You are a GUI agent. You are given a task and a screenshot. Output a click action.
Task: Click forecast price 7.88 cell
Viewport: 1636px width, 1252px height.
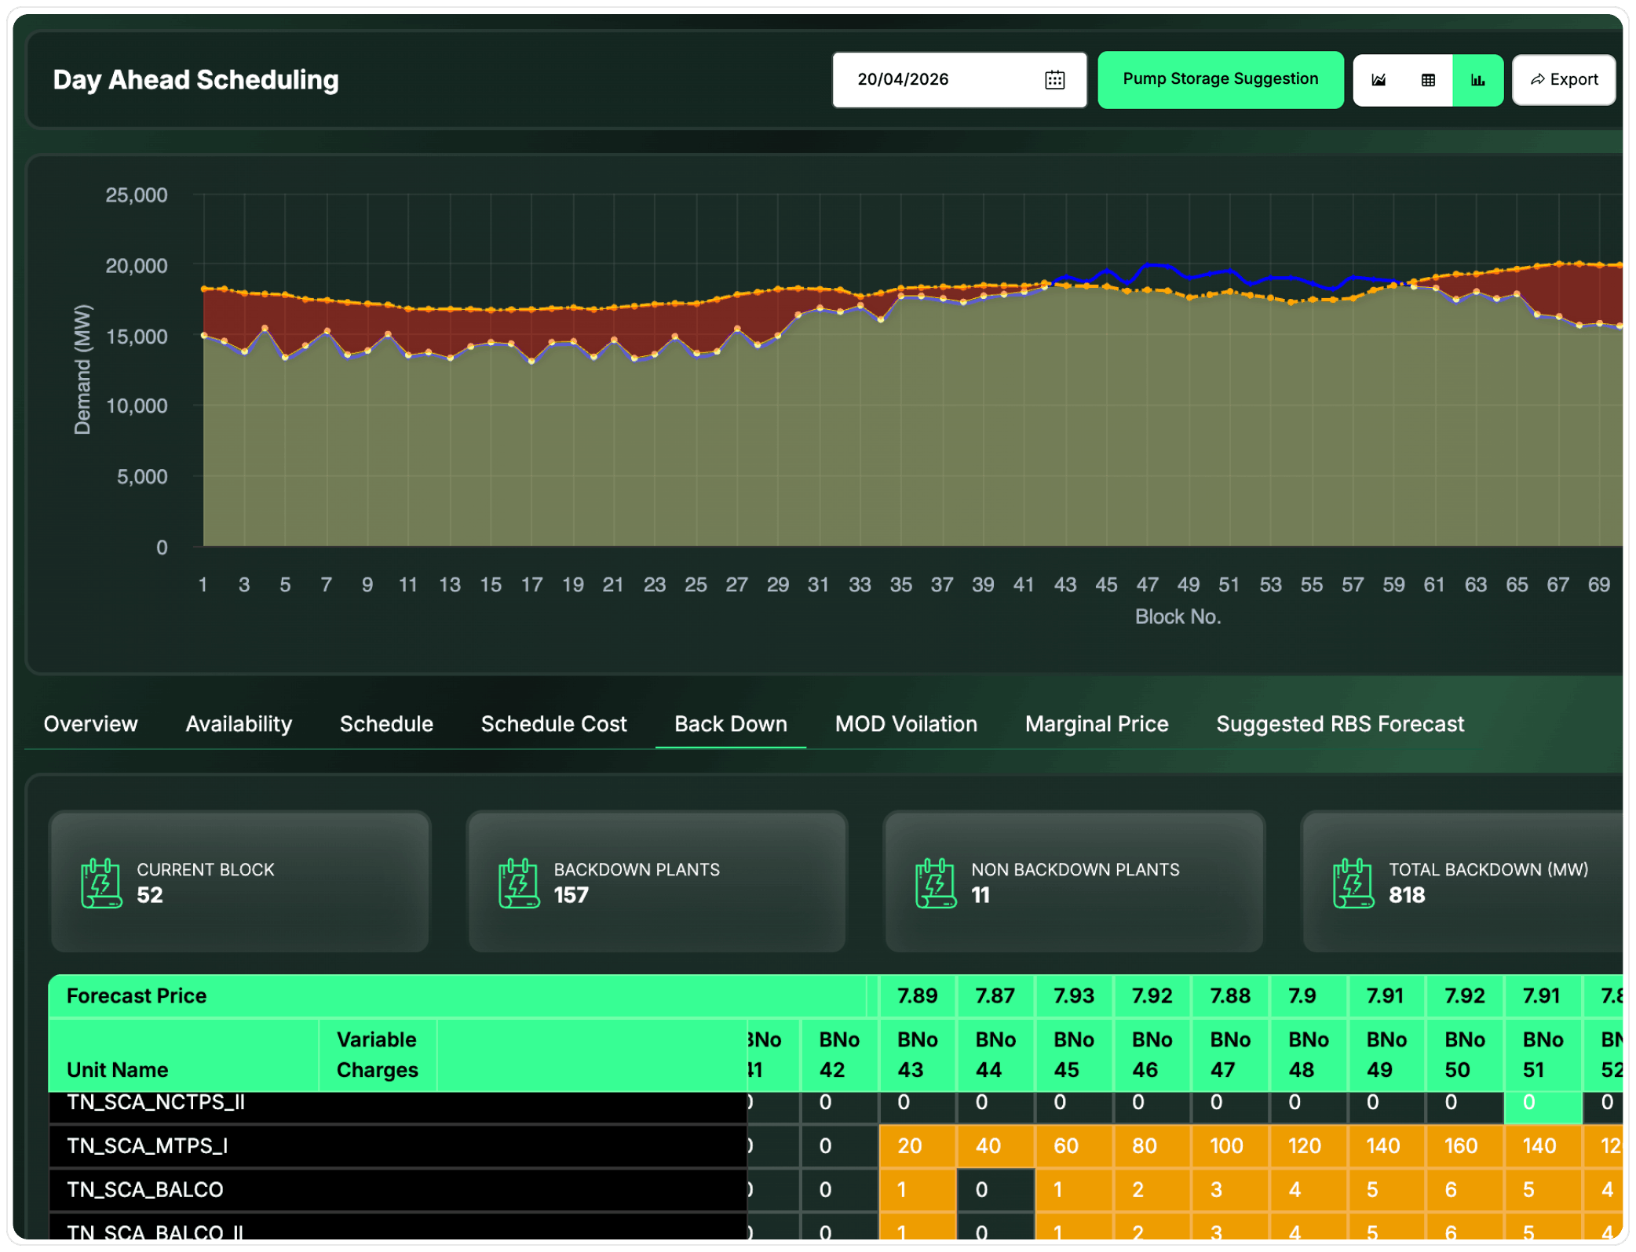1229,995
